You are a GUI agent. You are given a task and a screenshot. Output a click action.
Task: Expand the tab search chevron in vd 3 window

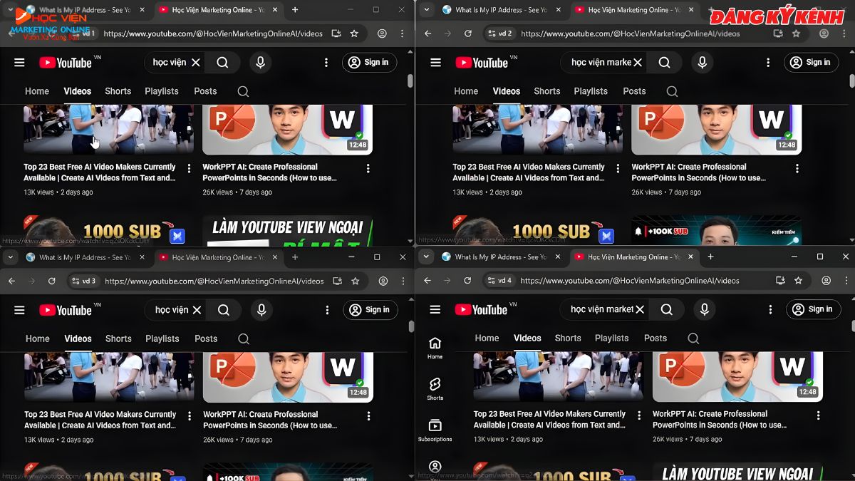(x=11, y=257)
